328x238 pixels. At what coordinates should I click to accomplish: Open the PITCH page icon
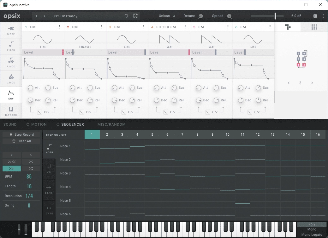pyautogui.click(x=11, y=46)
